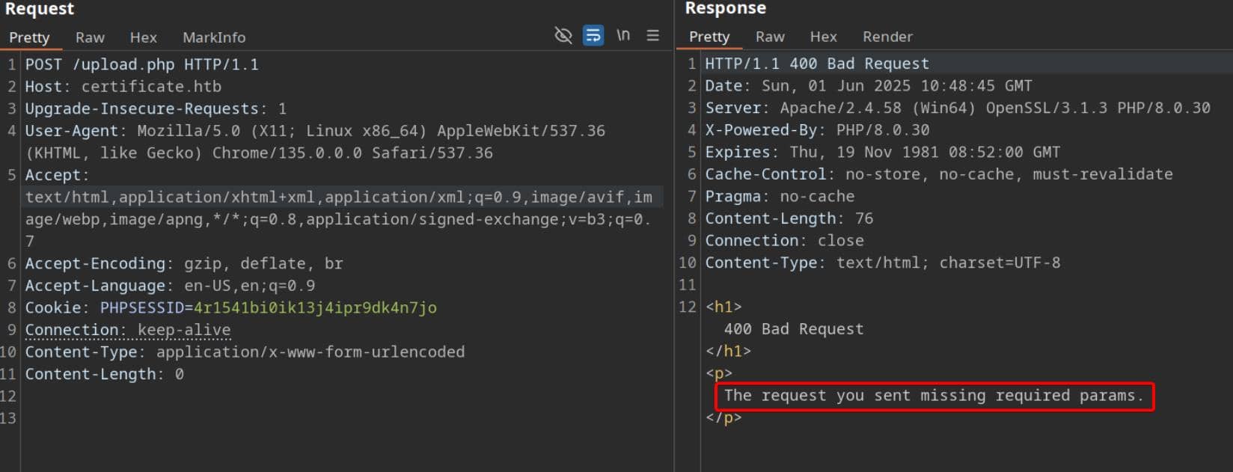The height and width of the screenshot is (472, 1233).
Task: Click the request Content-Length: 0 line
Action: click(104, 374)
